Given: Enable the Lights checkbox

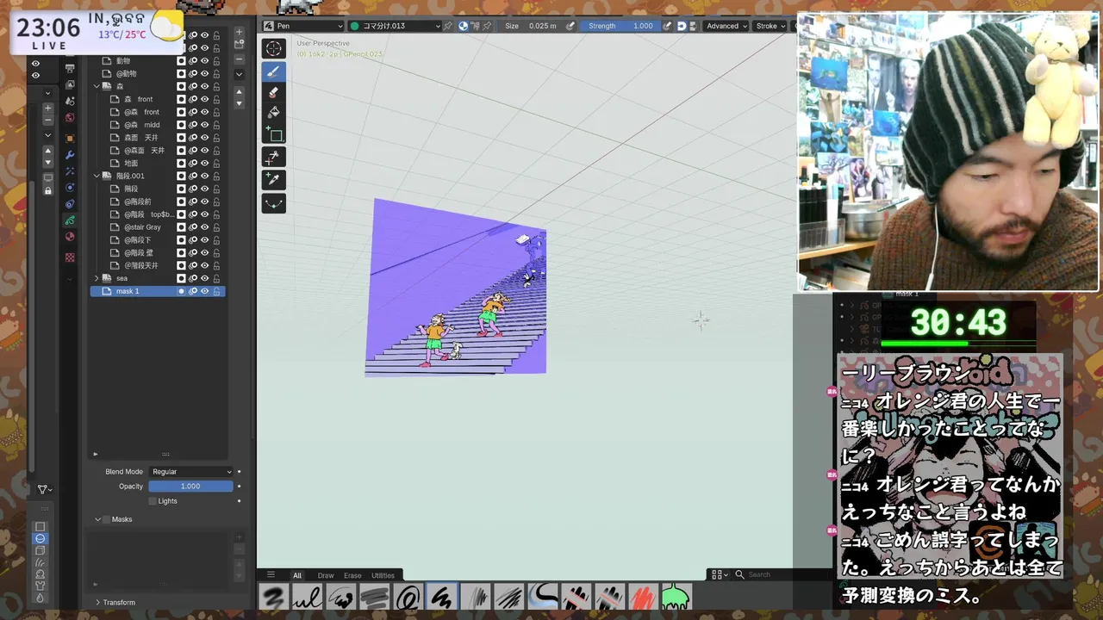Looking at the screenshot, I should [153, 501].
